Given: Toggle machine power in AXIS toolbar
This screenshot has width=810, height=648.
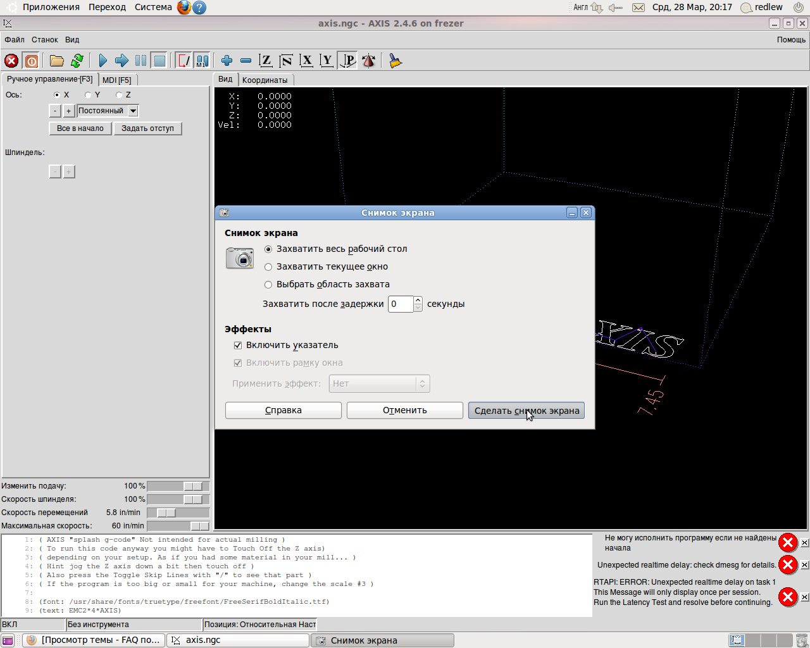Looking at the screenshot, I should [31, 61].
